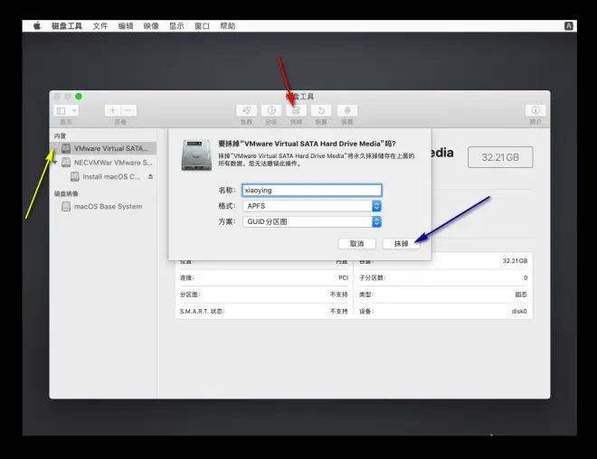The height and width of the screenshot is (459, 597).
Task: Click the add volume plus button
Action: point(113,110)
